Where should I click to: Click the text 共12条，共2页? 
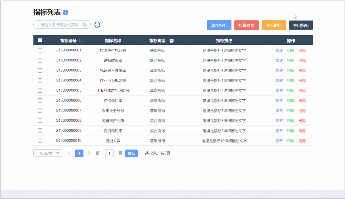158,153
